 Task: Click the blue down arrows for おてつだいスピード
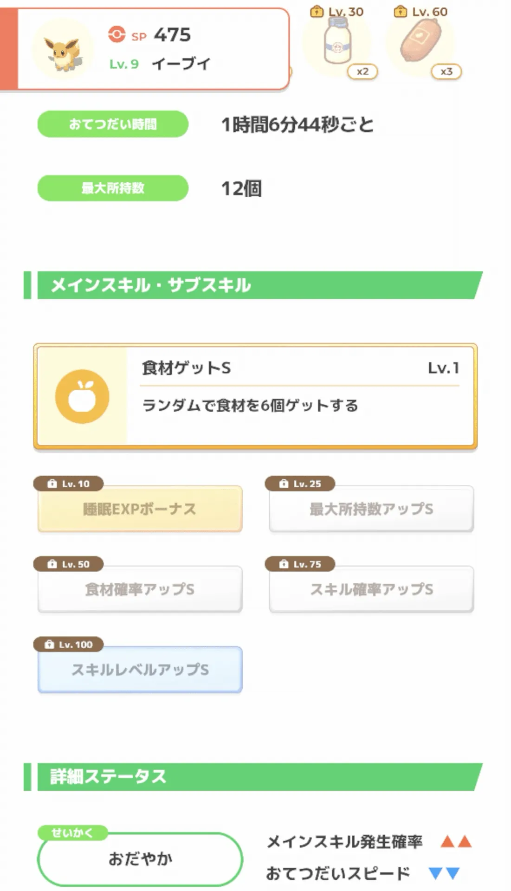[x=444, y=873]
